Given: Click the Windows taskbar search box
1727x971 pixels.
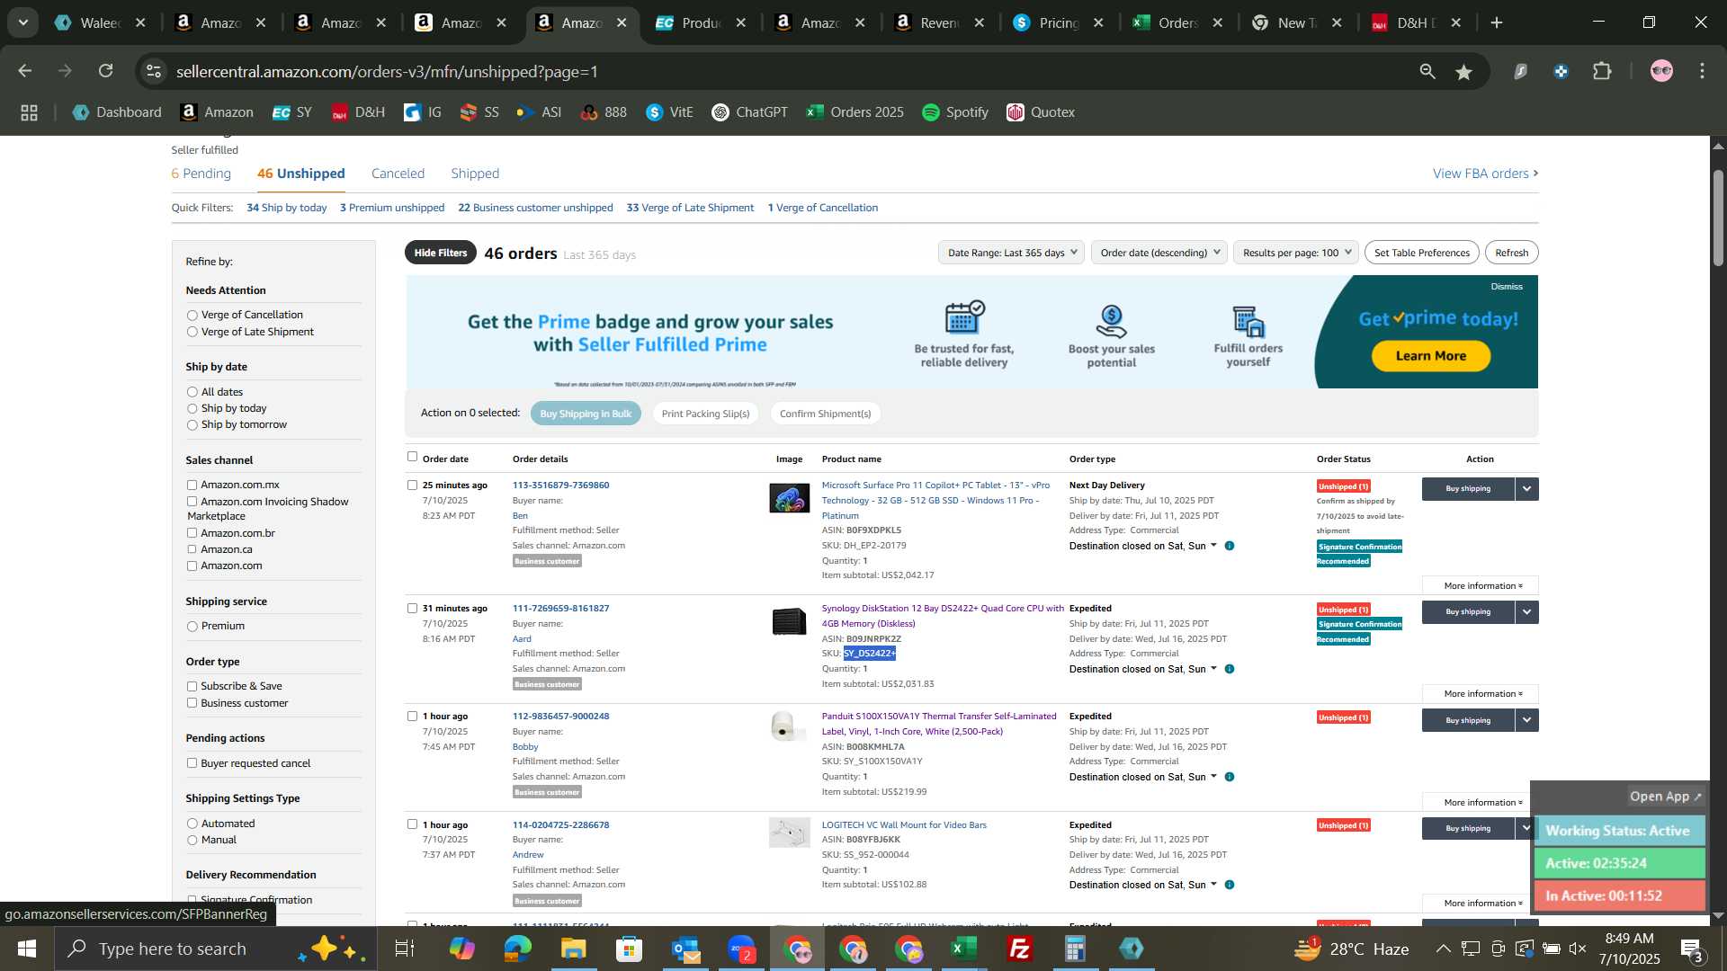Looking at the screenshot, I should (x=216, y=949).
